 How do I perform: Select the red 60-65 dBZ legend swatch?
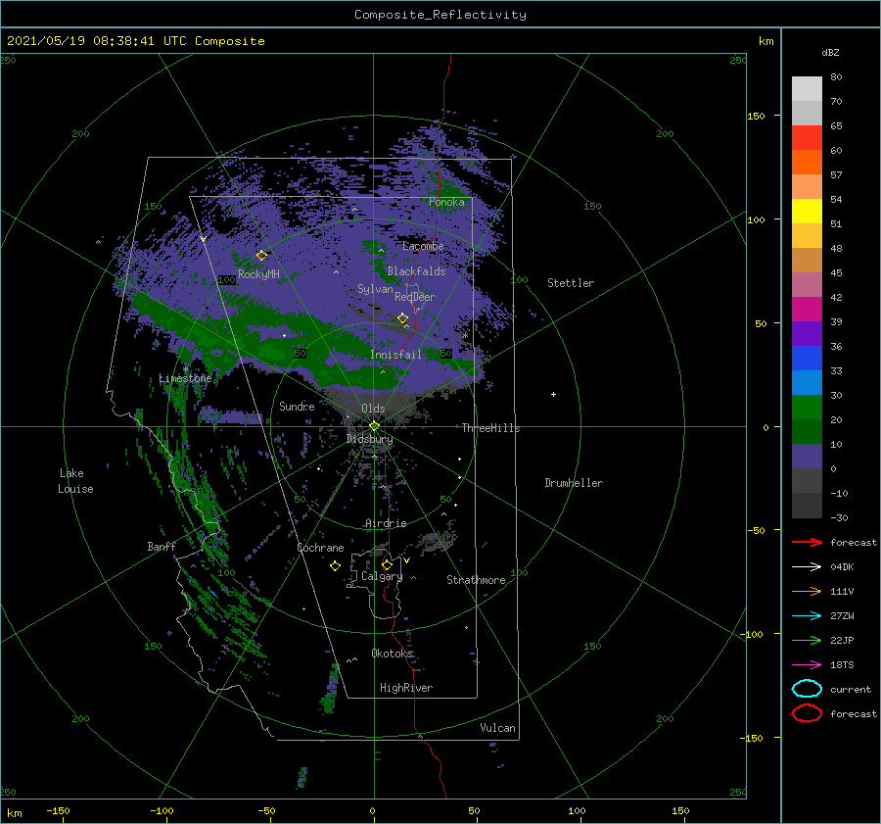[807, 138]
